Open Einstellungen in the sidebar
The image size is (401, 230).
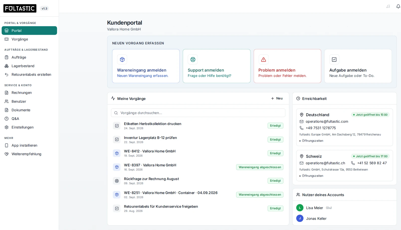[29, 127]
